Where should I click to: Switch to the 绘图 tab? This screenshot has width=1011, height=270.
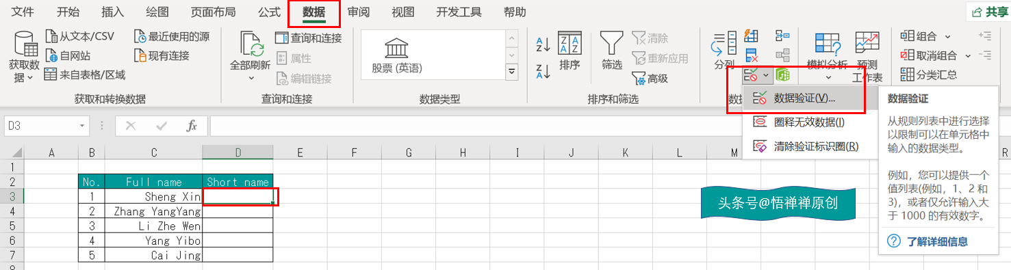pyautogui.click(x=157, y=12)
